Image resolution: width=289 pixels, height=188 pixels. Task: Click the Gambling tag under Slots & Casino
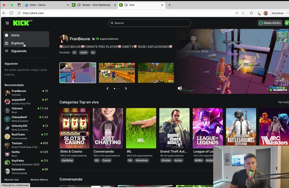pos(67,160)
